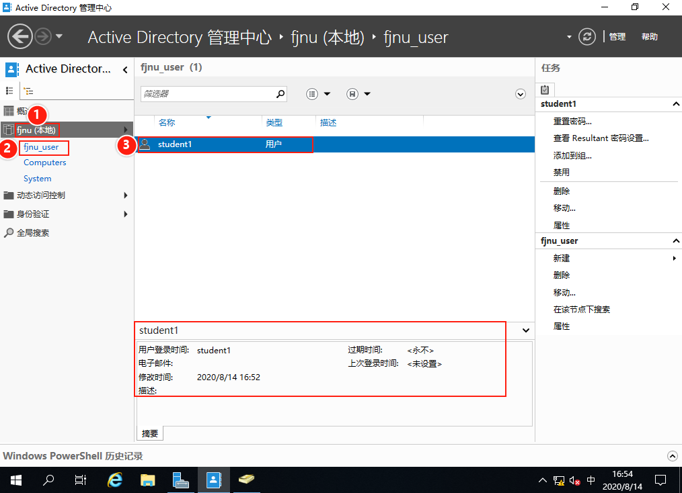Screen dimensions: 682x493
Task: Select 身份验证 node
Action: click(x=33, y=214)
